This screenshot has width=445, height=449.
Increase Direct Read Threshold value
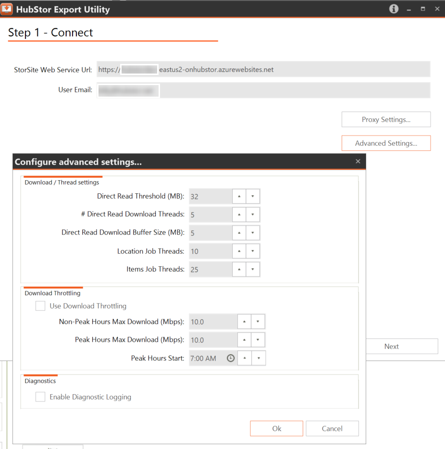point(239,196)
